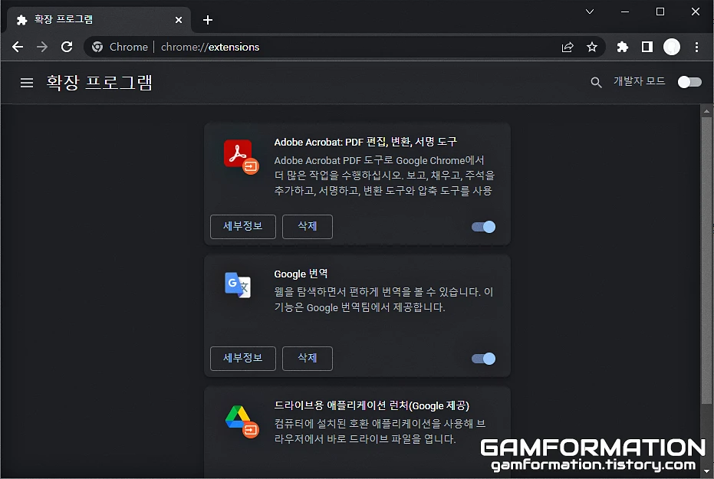
Task: Toggle 개발자 모드 switch
Action: pyautogui.click(x=689, y=82)
